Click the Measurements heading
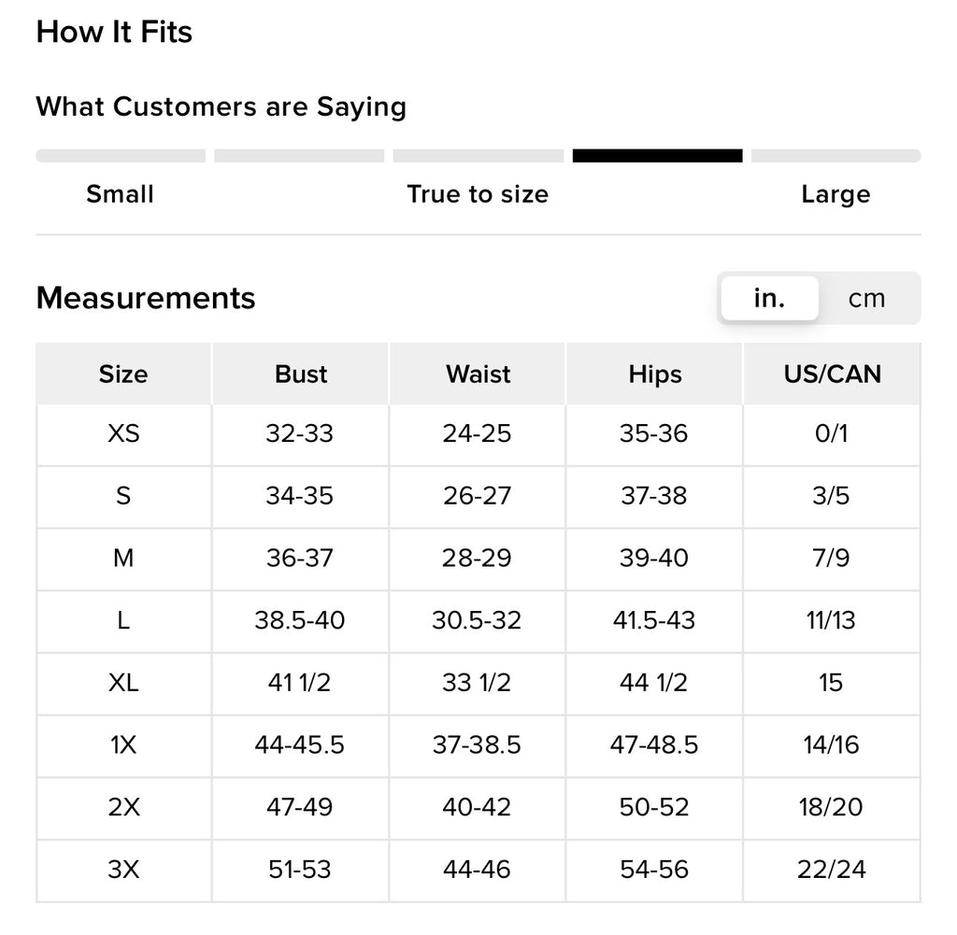This screenshot has width=957, height=935. [145, 299]
